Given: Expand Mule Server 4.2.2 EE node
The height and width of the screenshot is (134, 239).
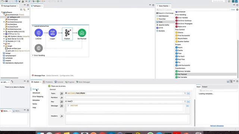Looking at the screenshot, I should (x=4, y=39).
